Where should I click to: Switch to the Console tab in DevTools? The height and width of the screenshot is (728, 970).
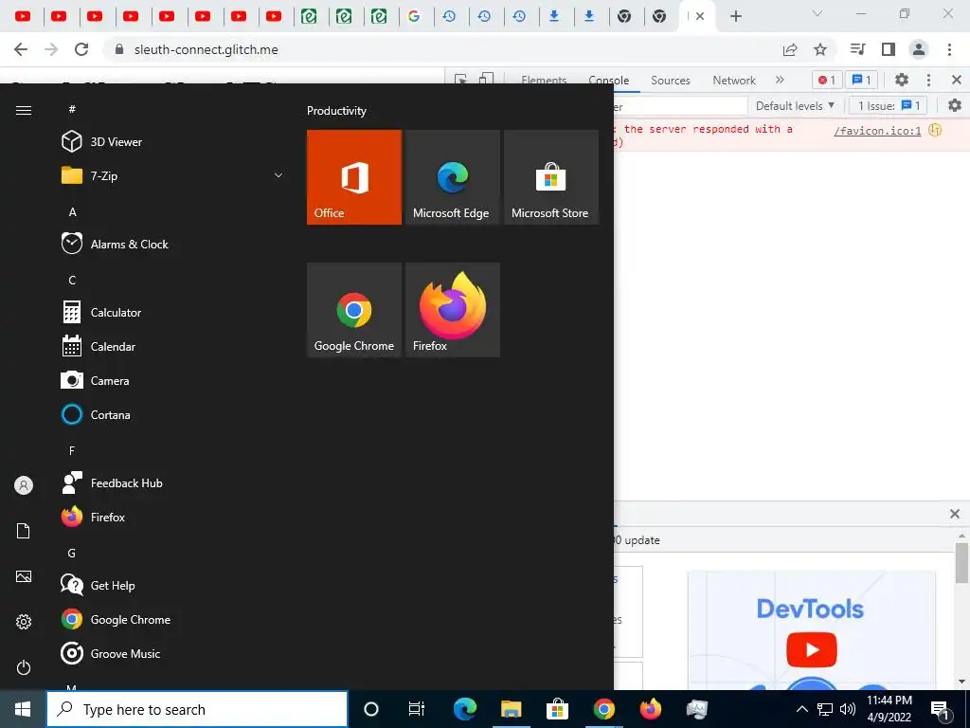609,81
